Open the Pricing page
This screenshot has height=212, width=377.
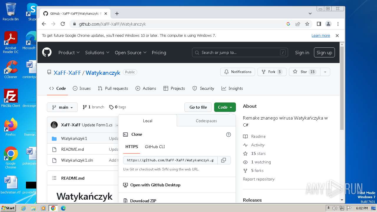[159, 52]
